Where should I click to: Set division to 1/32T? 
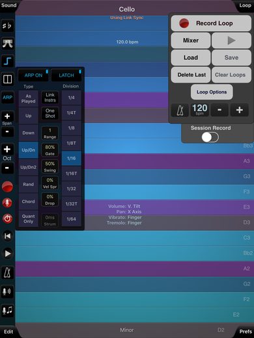(x=72, y=203)
